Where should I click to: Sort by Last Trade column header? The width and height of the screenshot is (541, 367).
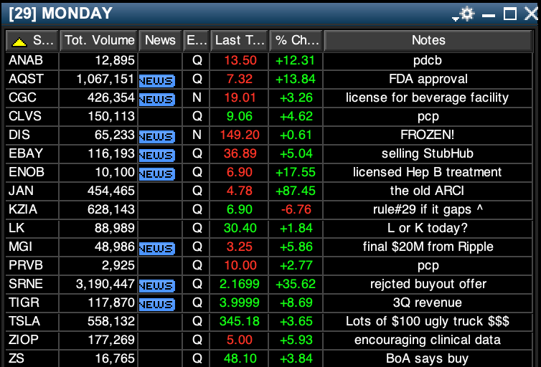tap(240, 41)
